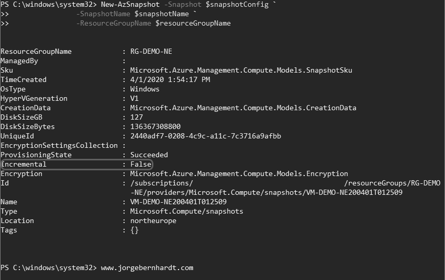Click the bottom PS C:\windows\system32> prompt
445x280 pixels.
click(x=48, y=267)
